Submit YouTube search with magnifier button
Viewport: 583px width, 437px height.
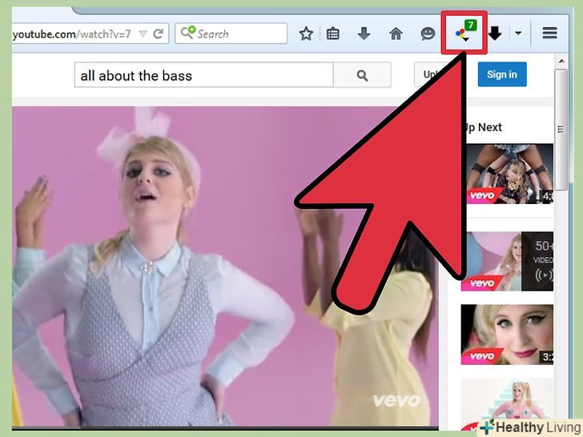pyautogui.click(x=362, y=75)
